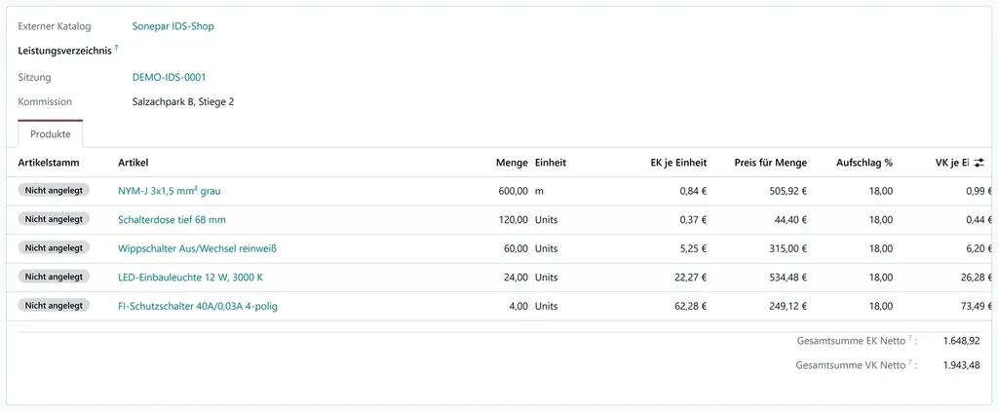
Task: Click total EK Netto value 1.648,92
Action: click(x=961, y=341)
